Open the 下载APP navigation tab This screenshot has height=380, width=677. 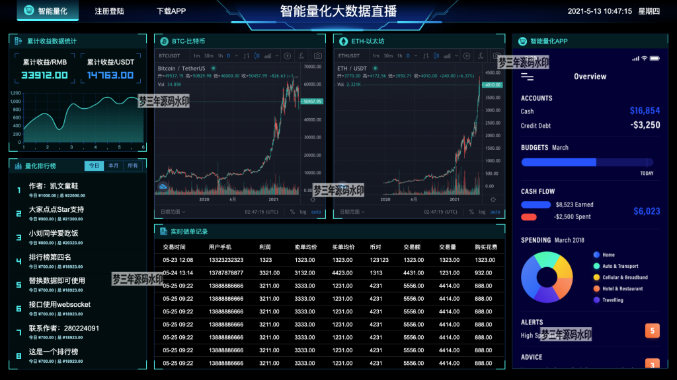pyautogui.click(x=171, y=11)
